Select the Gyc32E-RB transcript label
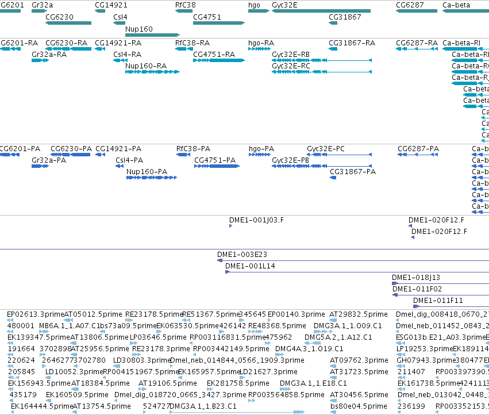This screenshot has width=489, height=415. point(291,55)
